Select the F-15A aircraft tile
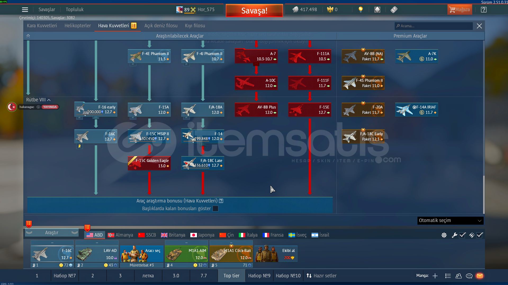The height and width of the screenshot is (285, 508). 149,110
